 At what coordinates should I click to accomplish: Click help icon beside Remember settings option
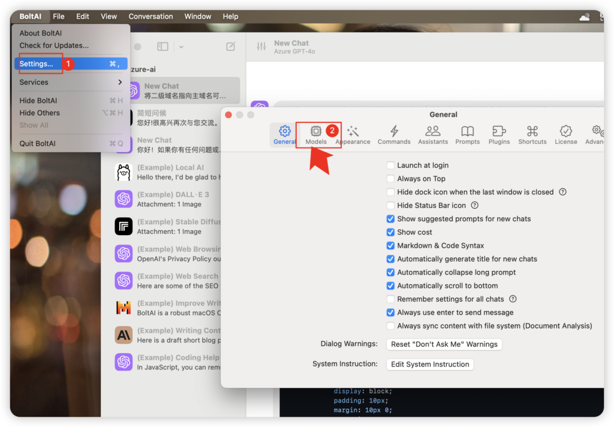513,299
